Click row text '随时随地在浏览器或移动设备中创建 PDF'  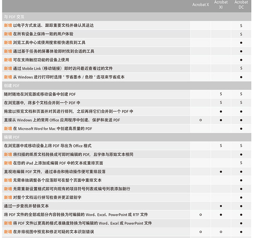40,94
